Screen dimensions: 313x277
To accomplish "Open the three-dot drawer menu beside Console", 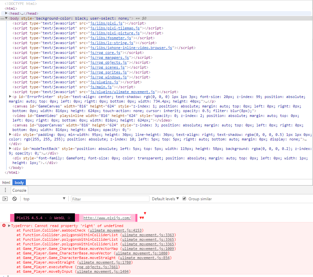I will 5,190.
